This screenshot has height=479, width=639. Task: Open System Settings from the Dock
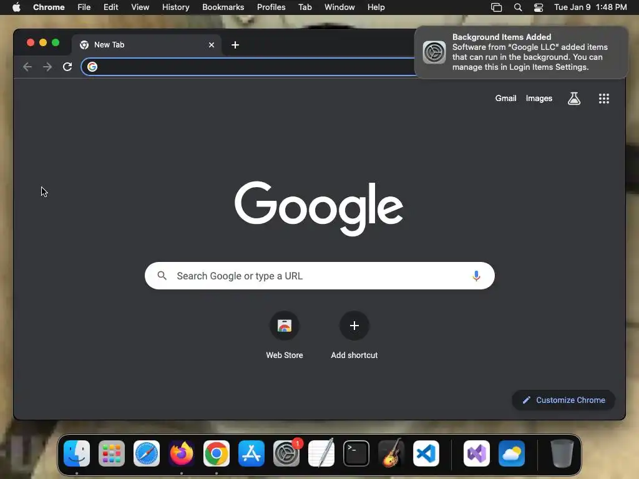tap(286, 453)
